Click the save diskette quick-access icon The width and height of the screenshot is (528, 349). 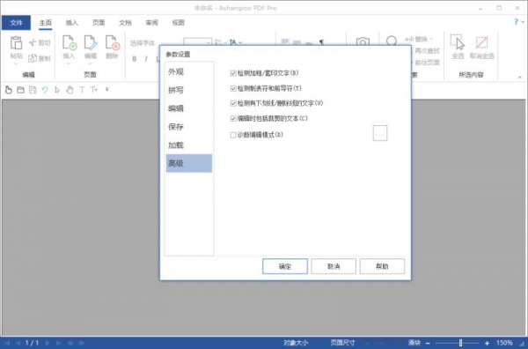pyautogui.click(x=33, y=90)
